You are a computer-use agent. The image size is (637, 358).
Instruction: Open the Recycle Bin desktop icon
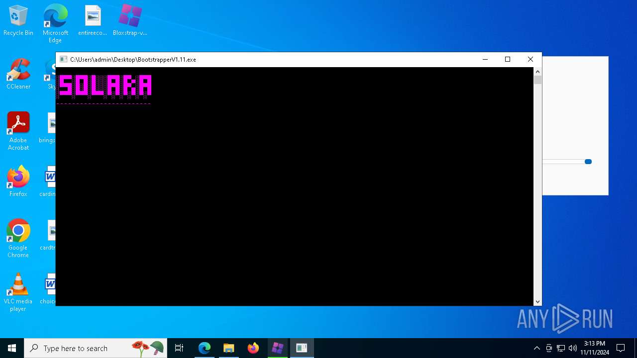coord(18,21)
